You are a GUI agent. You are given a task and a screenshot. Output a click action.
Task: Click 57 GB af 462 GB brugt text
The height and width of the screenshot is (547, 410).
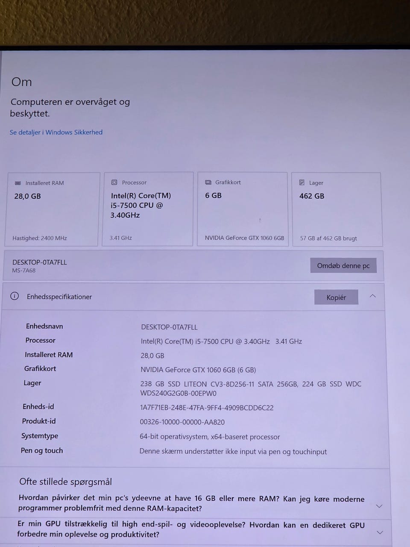click(328, 238)
